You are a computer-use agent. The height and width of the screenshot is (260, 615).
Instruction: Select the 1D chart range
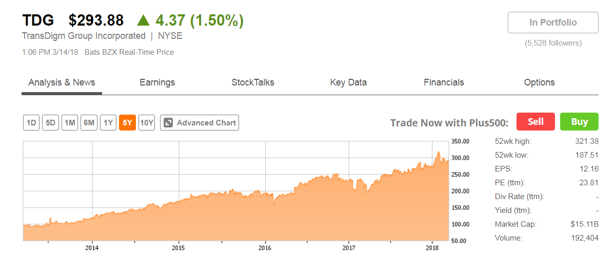coord(31,123)
